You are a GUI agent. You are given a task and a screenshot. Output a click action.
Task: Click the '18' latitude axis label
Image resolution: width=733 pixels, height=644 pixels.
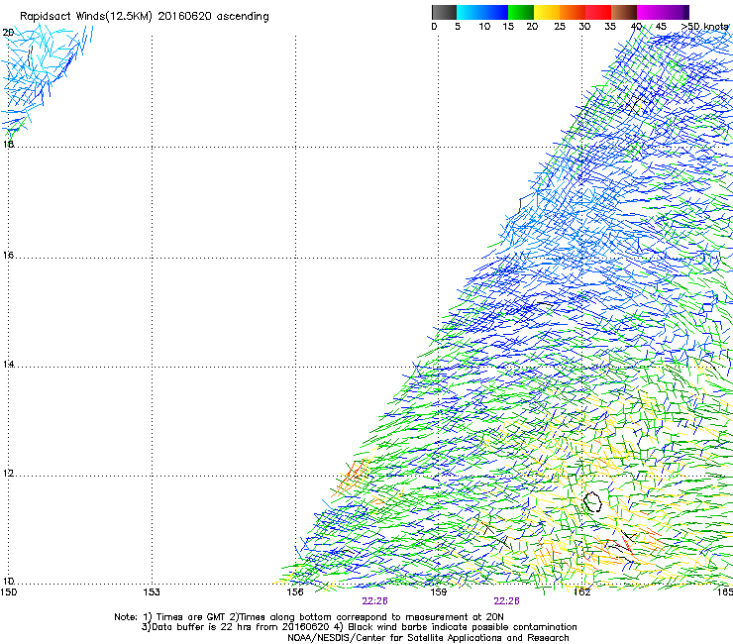tap(8, 144)
